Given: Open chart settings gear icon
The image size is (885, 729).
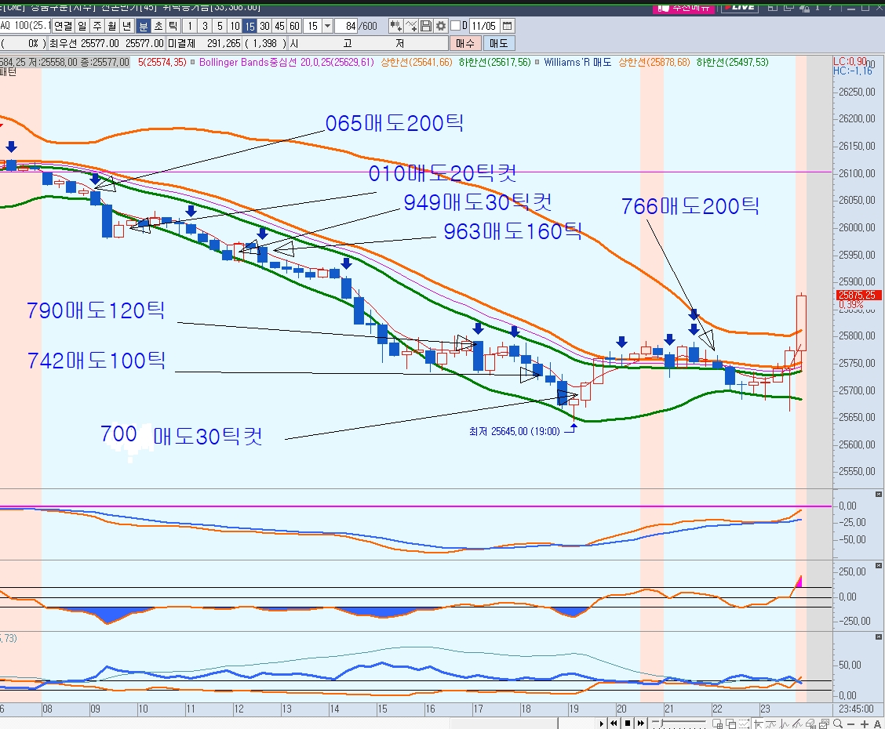Looking at the screenshot, I should [x=441, y=26].
